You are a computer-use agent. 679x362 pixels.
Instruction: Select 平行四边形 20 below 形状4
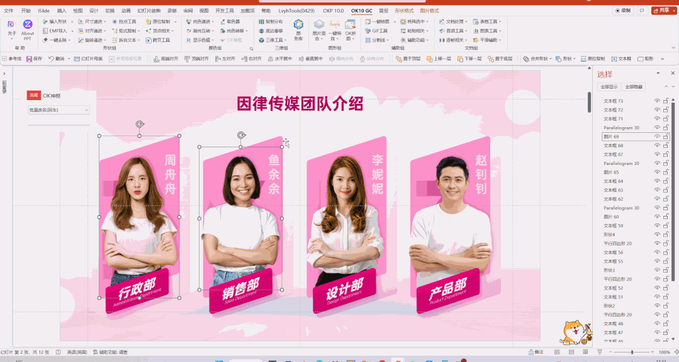[617, 244]
